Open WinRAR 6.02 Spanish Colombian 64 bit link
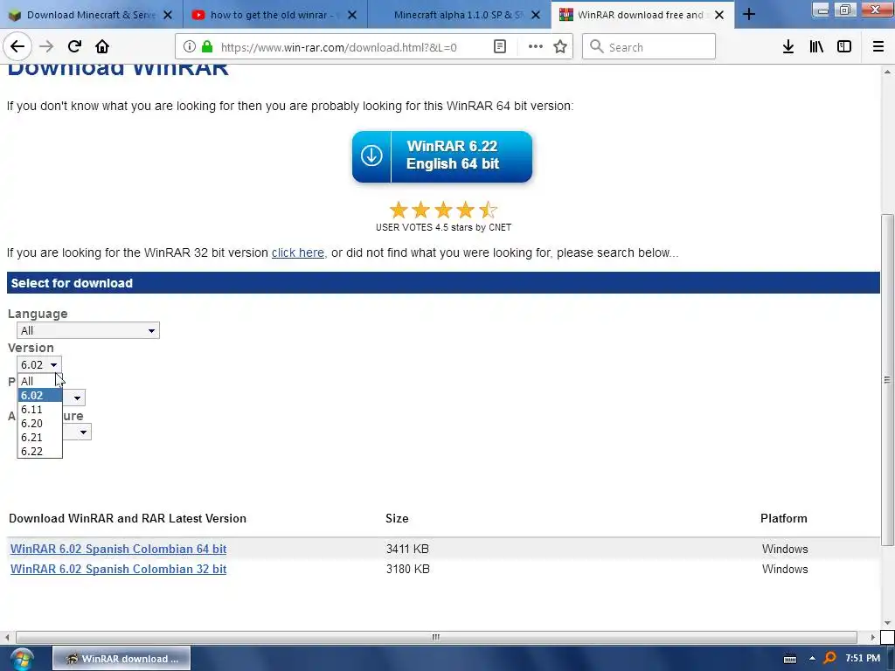This screenshot has width=895, height=671. click(x=118, y=549)
